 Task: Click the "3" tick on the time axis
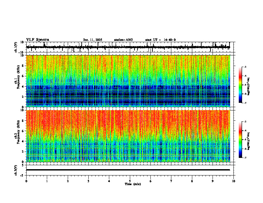[88, 181]
